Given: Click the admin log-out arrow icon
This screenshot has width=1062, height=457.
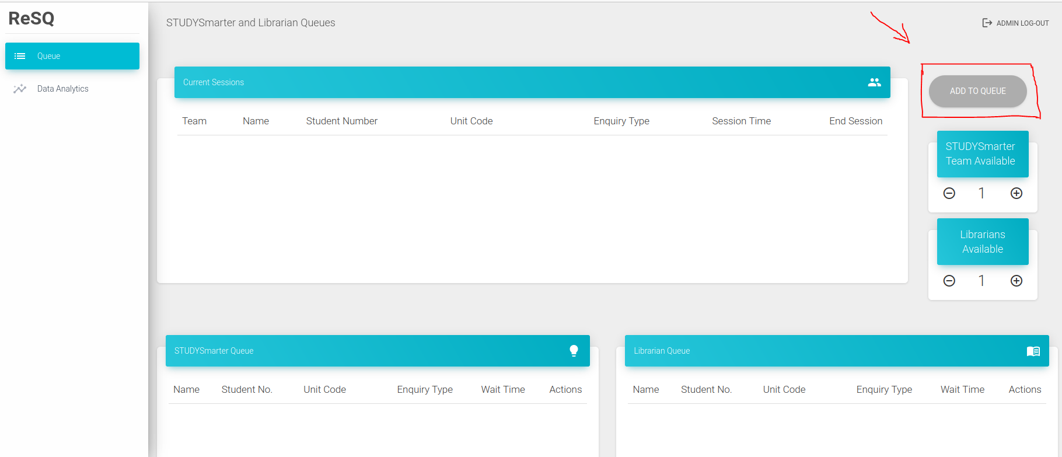Looking at the screenshot, I should click(x=987, y=23).
